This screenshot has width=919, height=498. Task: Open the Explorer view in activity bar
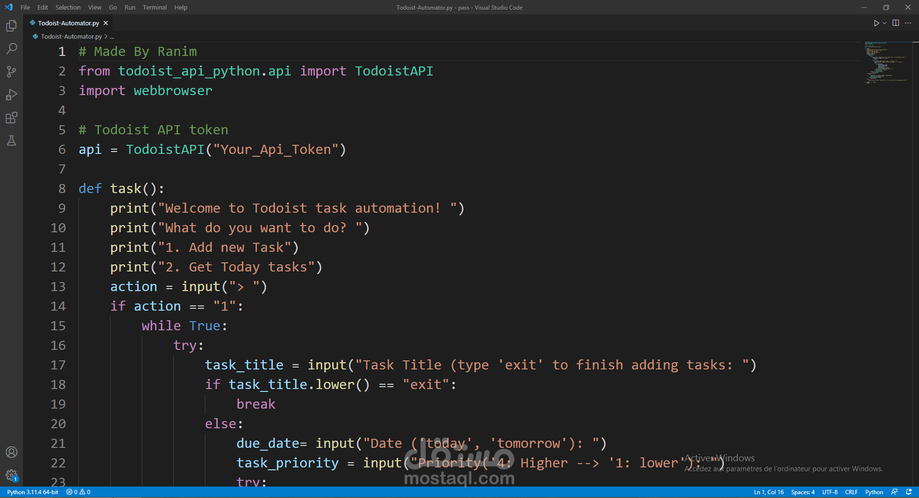click(11, 25)
